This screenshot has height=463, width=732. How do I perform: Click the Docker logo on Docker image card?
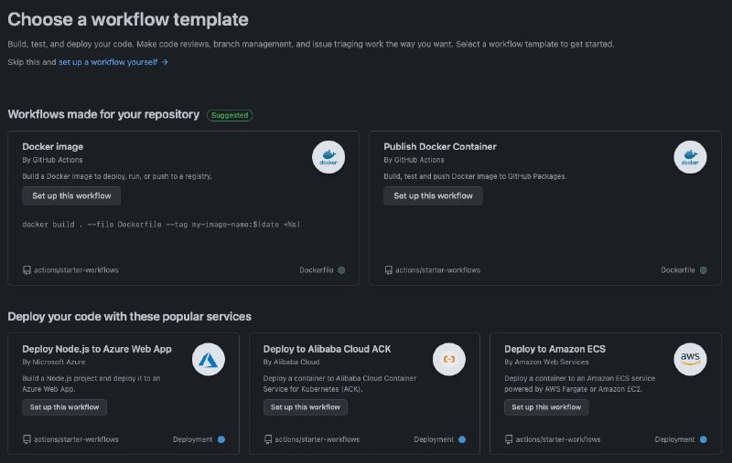328,157
